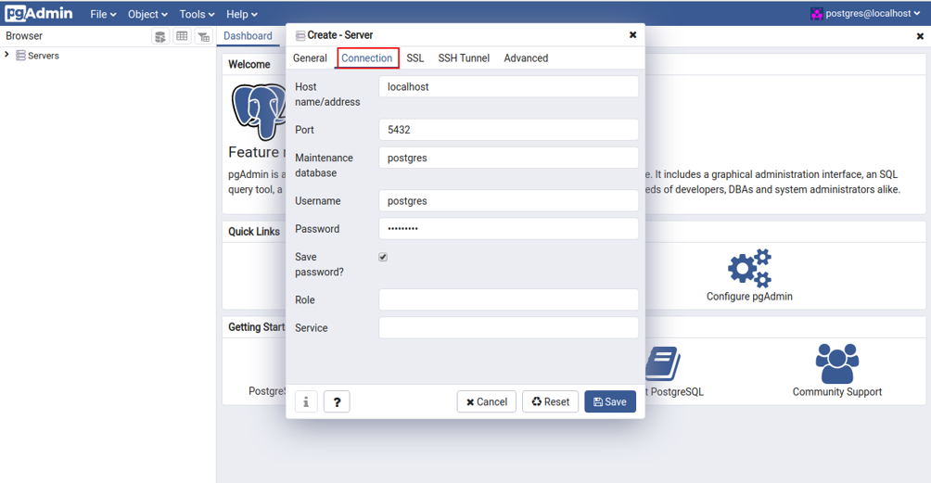The width and height of the screenshot is (931, 483).
Task: Click the Port field
Action: tap(509, 130)
